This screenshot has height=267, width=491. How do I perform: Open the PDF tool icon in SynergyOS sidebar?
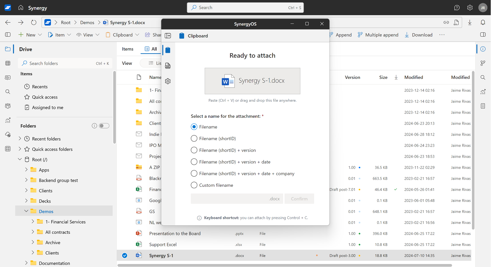(x=168, y=66)
